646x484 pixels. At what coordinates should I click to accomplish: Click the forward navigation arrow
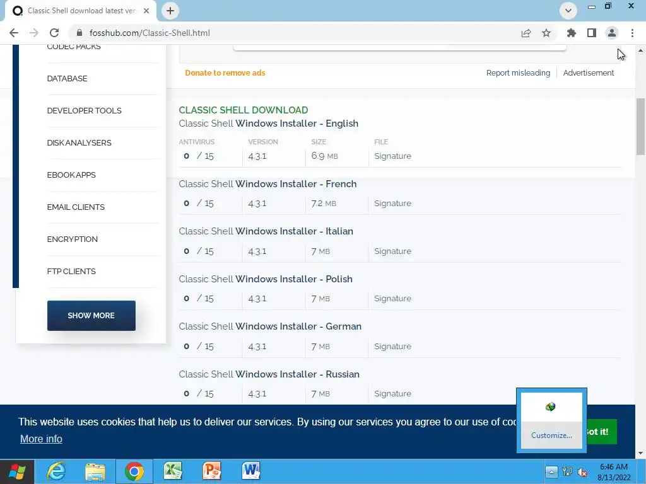[x=34, y=33]
